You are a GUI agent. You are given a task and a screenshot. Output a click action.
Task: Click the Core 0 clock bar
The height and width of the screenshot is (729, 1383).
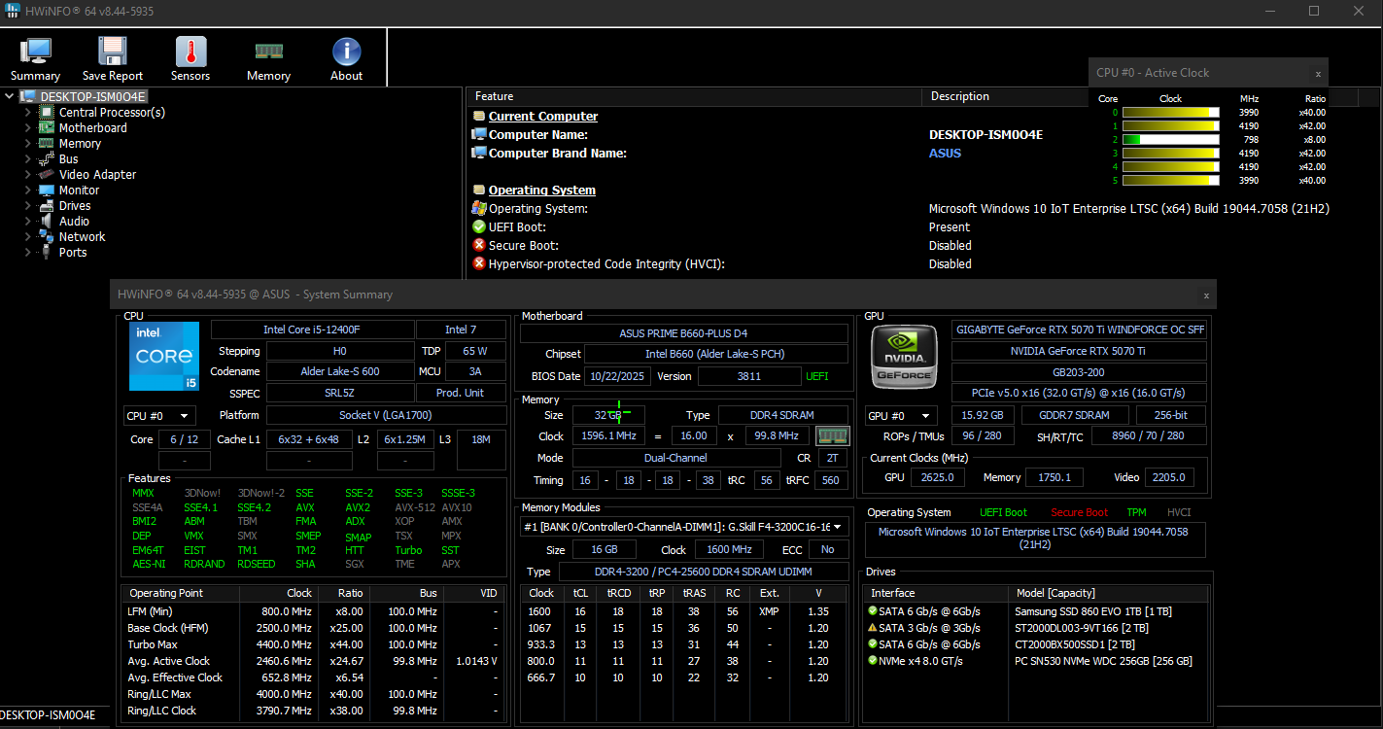coord(1171,112)
